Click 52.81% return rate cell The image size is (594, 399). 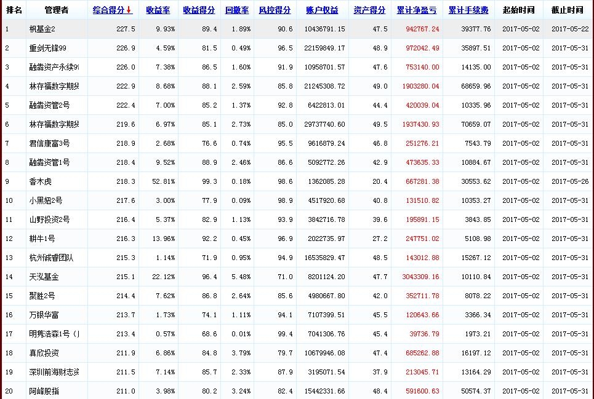pyautogui.click(x=164, y=181)
